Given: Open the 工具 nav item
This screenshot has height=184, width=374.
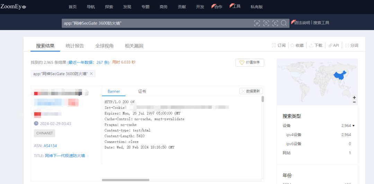Looking at the screenshot, I should click(237, 7).
